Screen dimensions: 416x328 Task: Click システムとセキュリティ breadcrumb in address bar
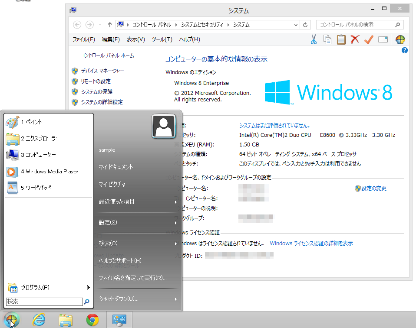[x=202, y=25]
